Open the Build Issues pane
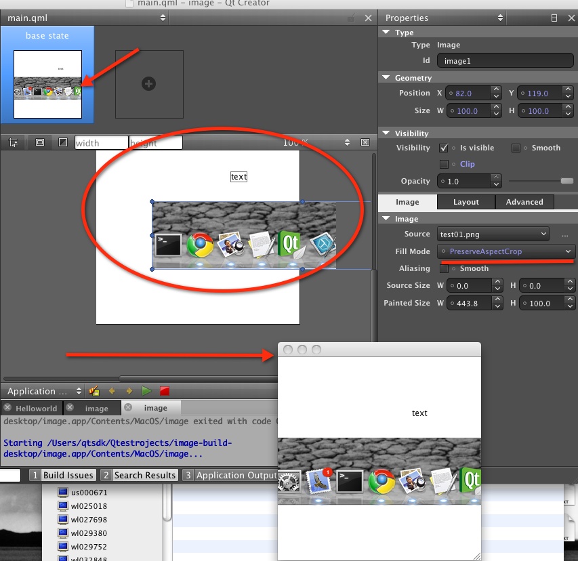578x561 pixels. (63, 475)
